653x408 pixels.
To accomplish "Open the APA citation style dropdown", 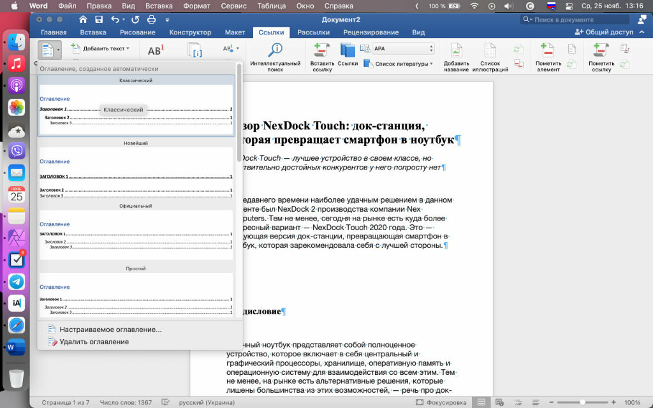I will click(403, 48).
